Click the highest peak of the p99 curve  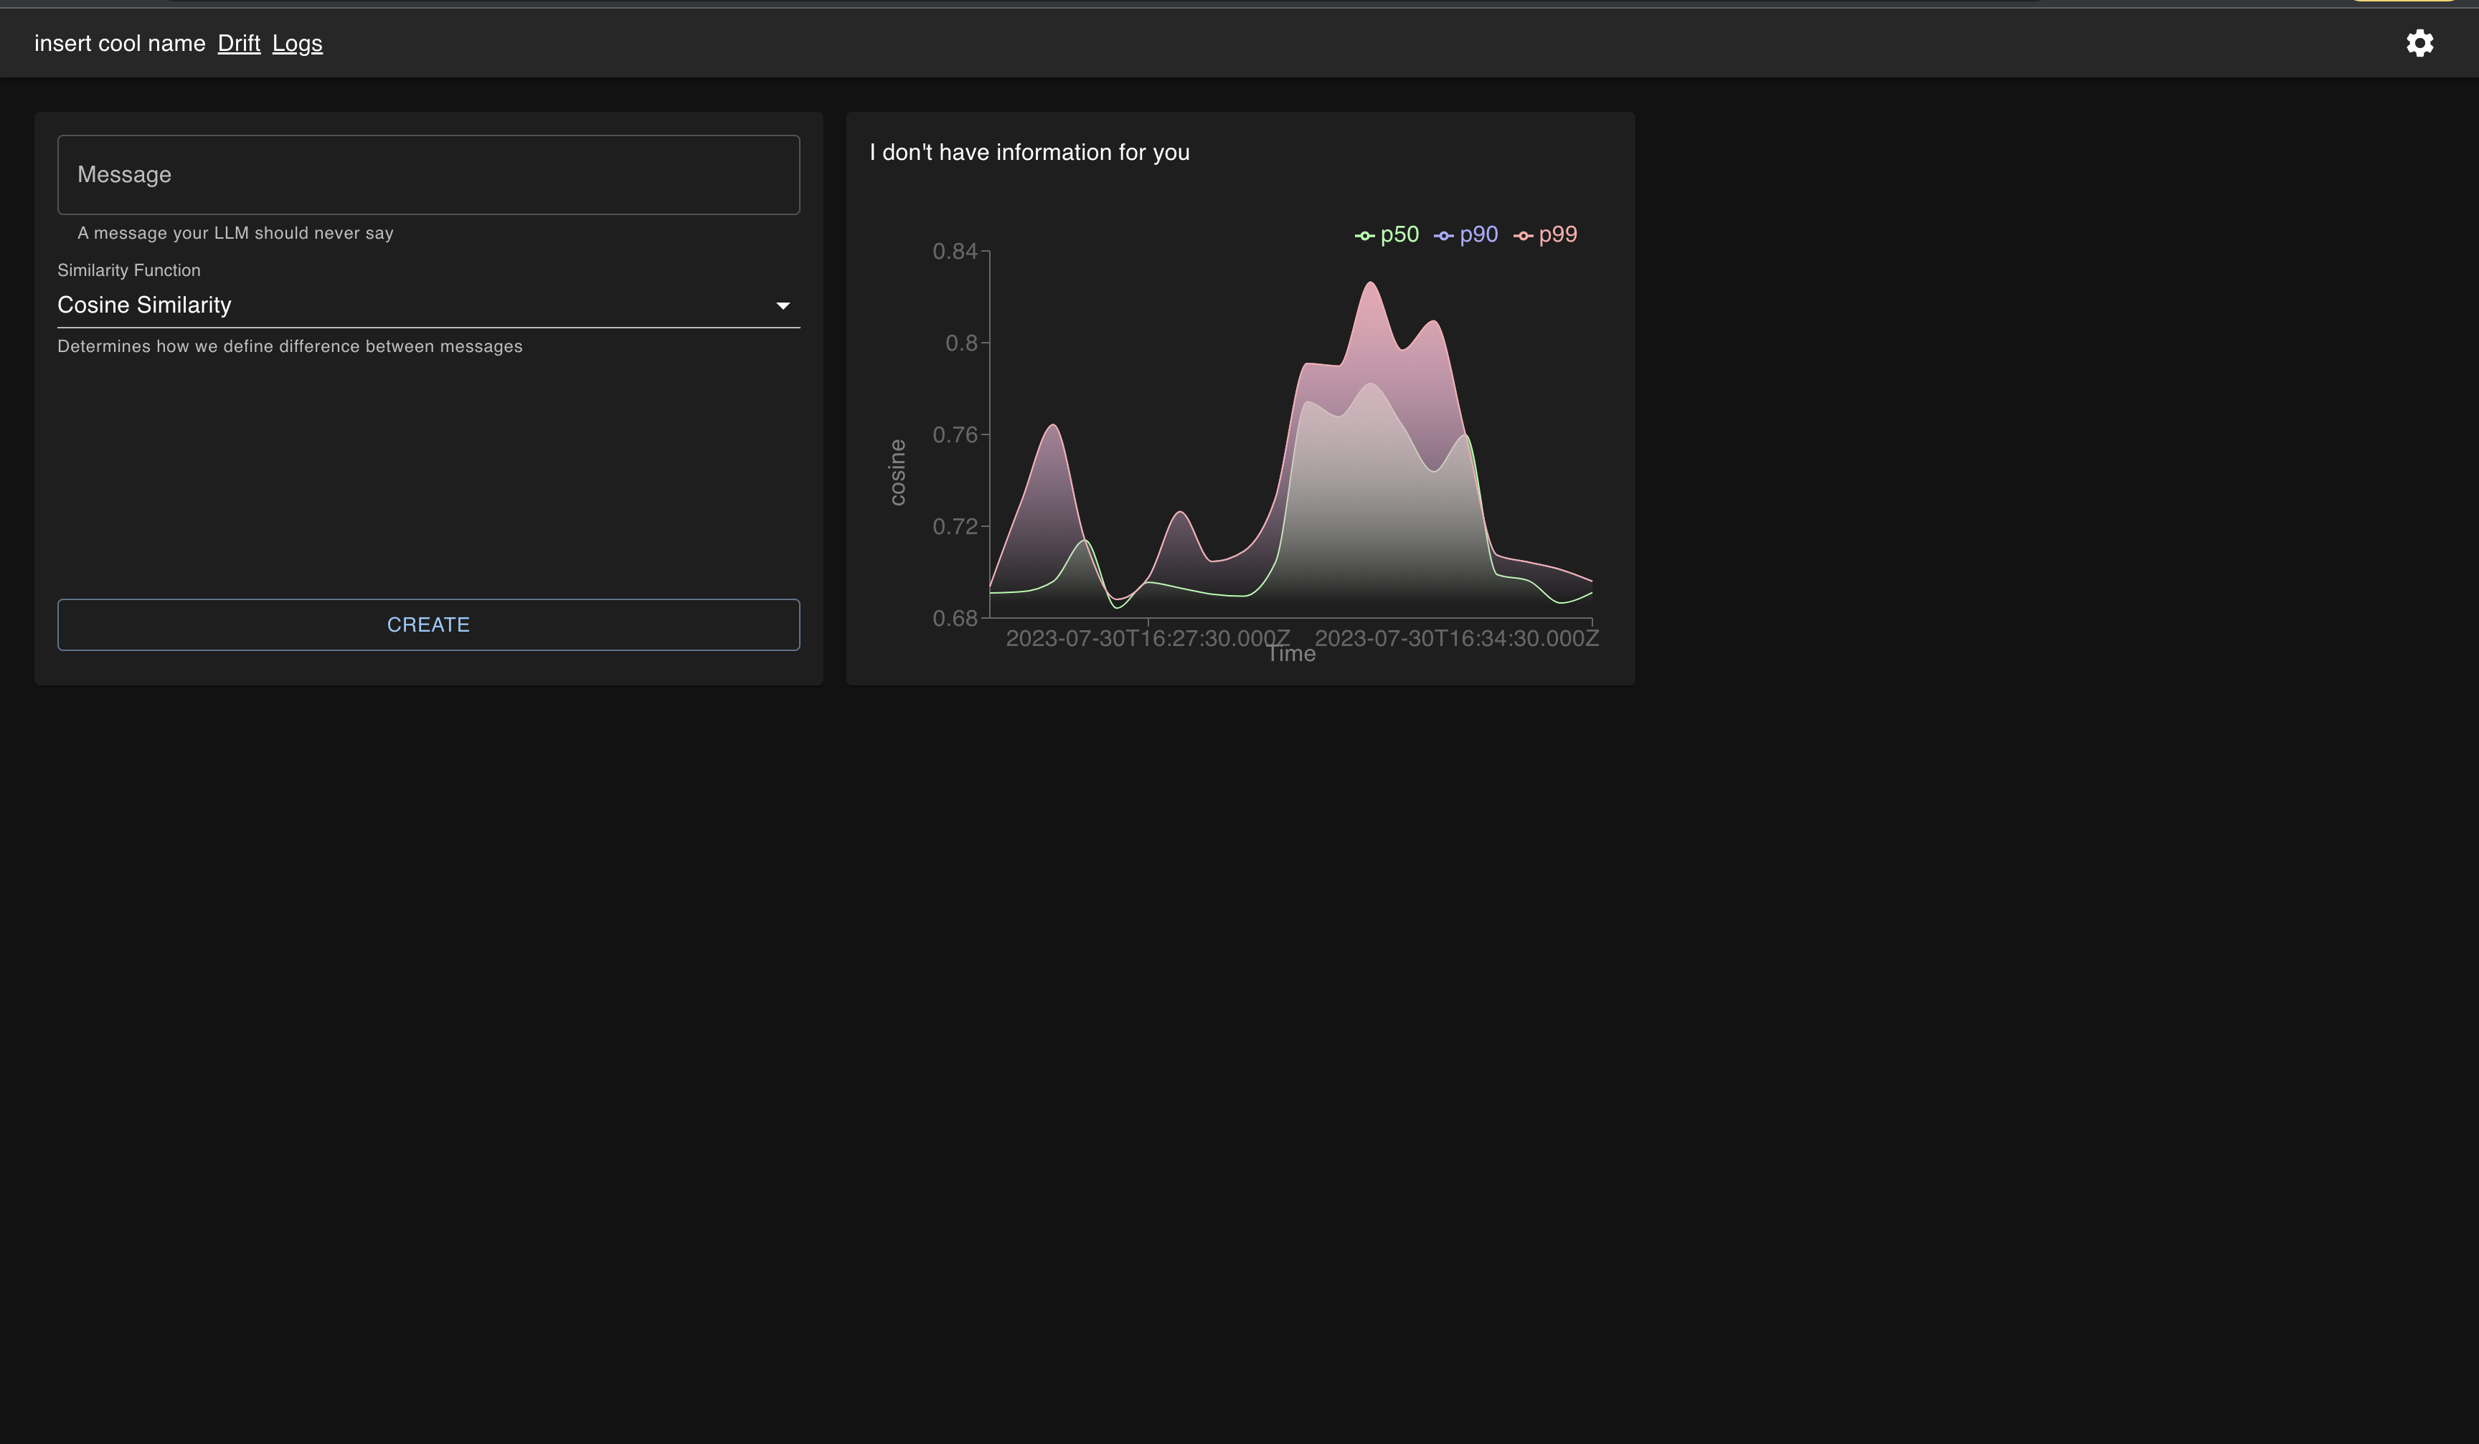coord(1370,283)
